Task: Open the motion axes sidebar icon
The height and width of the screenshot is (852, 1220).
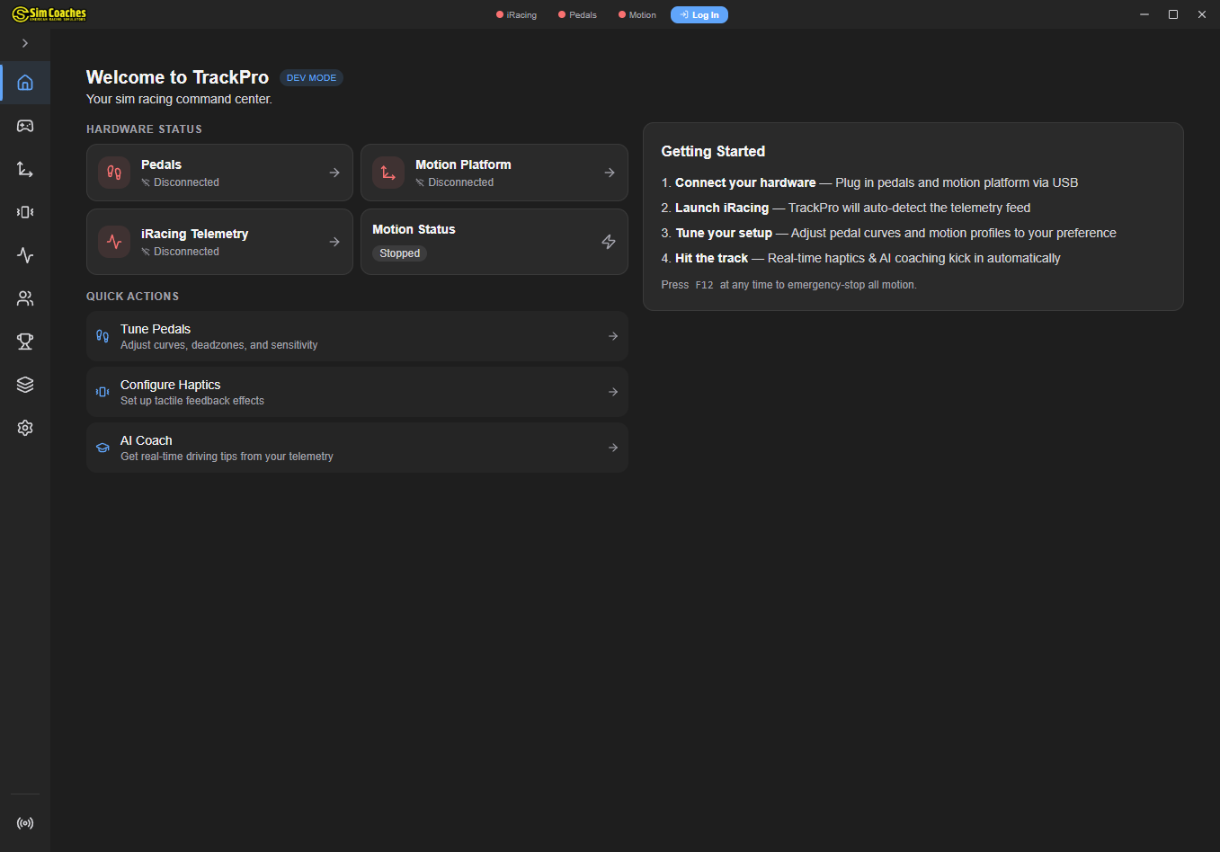Action: click(x=25, y=169)
